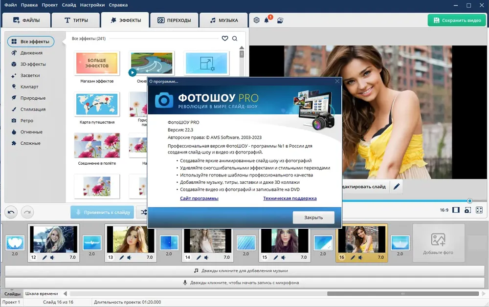Image resolution: width=489 pixels, height=307 pixels.
Task: Select the Огненные effects category
Action: coord(31,132)
